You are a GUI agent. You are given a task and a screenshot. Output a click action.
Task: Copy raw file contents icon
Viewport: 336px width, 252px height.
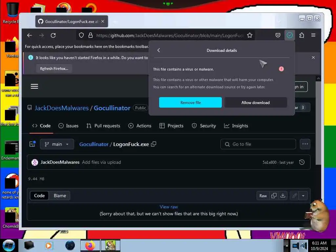(x=274, y=196)
